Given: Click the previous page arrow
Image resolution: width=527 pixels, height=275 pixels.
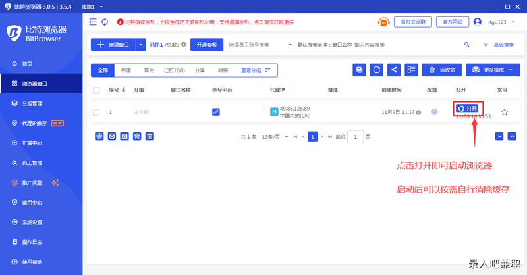Looking at the screenshot, I should [x=304, y=137].
